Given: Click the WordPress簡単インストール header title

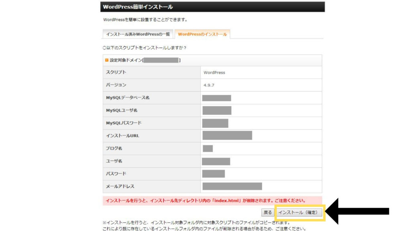Looking at the screenshot, I should (138, 7).
